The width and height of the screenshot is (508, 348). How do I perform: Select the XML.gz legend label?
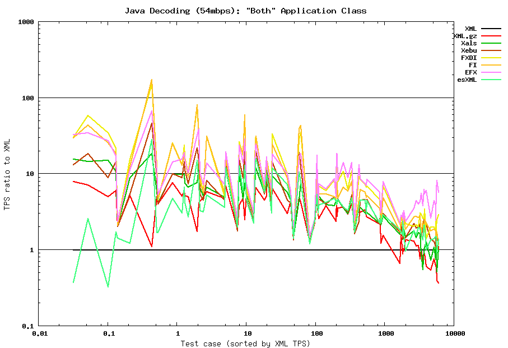465,36
